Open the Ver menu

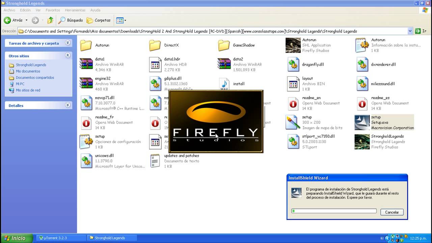[x=38, y=10]
